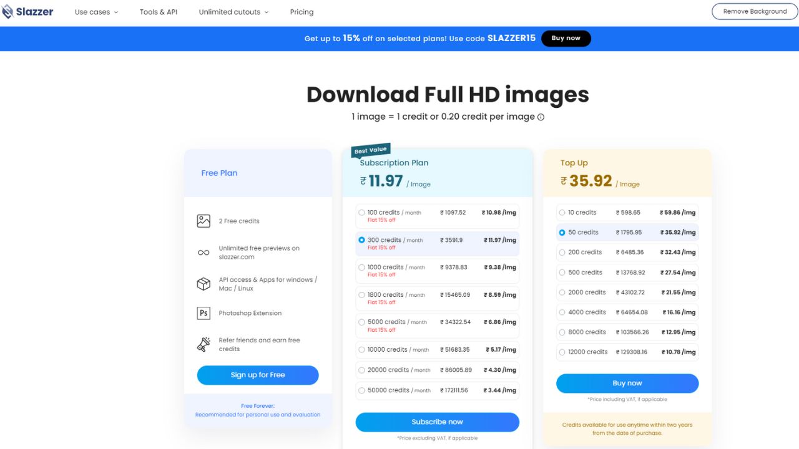The height and width of the screenshot is (449, 799).
Task: Select the 12000 credits top up
Action: pyautogui.click(x=627, y=352)
